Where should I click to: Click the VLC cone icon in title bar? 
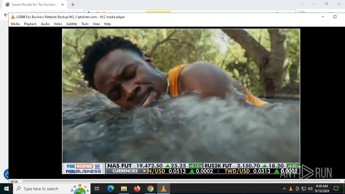(x=13, y=17)
